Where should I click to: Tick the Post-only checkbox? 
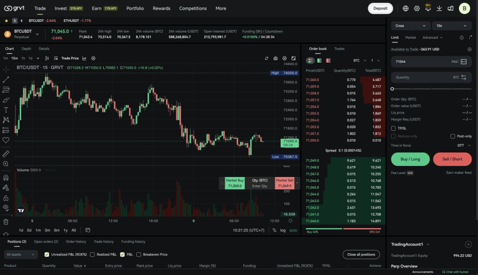[x=452, y=136]
